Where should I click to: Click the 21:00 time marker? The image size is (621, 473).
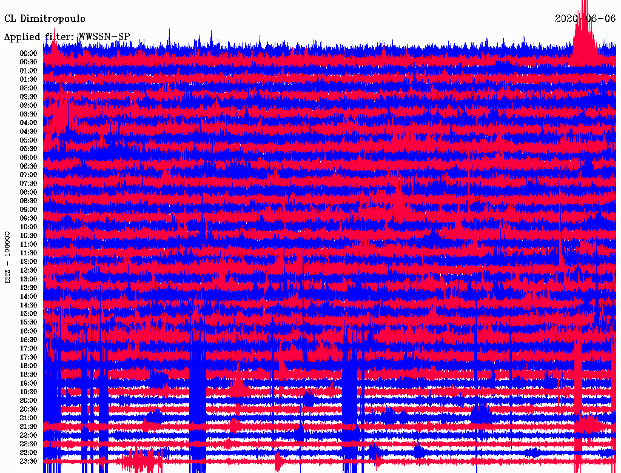click(29, 418)
